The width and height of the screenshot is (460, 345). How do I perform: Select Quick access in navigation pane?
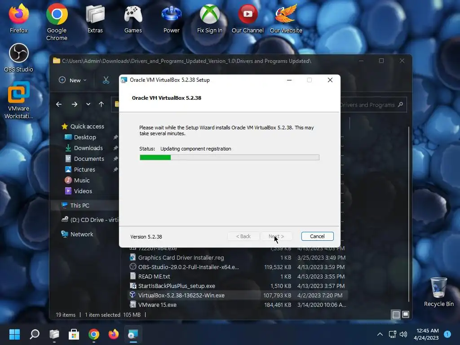[87, 126]
